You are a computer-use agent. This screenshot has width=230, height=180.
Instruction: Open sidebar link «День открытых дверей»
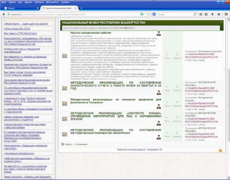pos(21,118)
